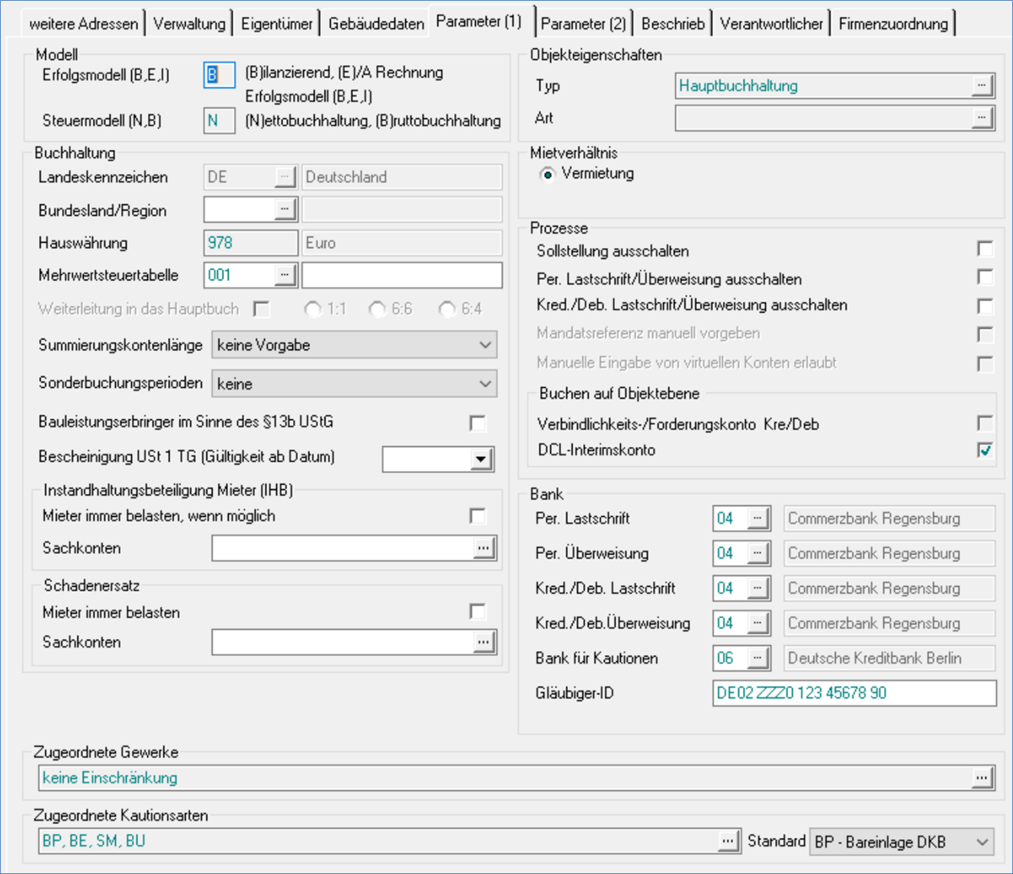Click the Mehrwertsteuertabelle ellipsis lookup button
The width and height of the screenshot is (1013, 874).
coord(285,275)
